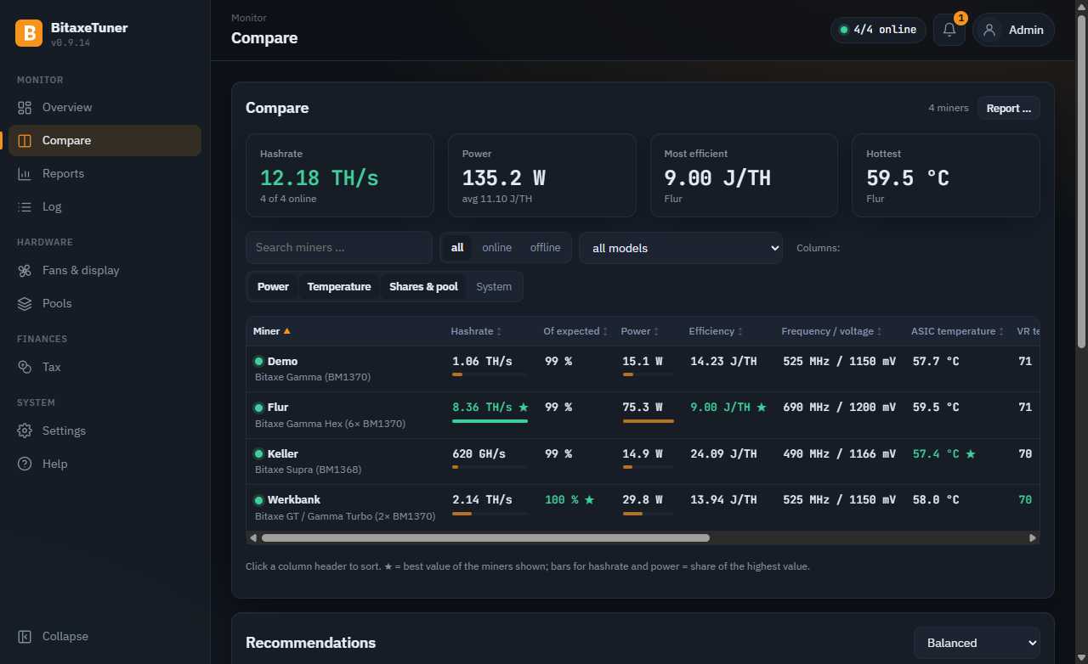This screenshot has height=664, width=1088.
Task: Click the Miner column sort arrow
Action: click(286, 331)
